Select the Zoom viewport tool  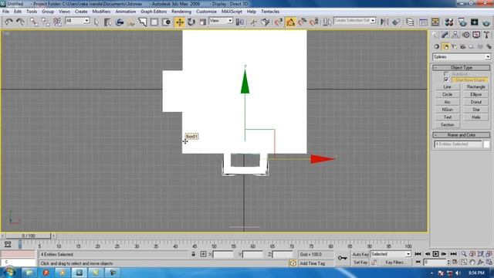[x=464, y=254]
